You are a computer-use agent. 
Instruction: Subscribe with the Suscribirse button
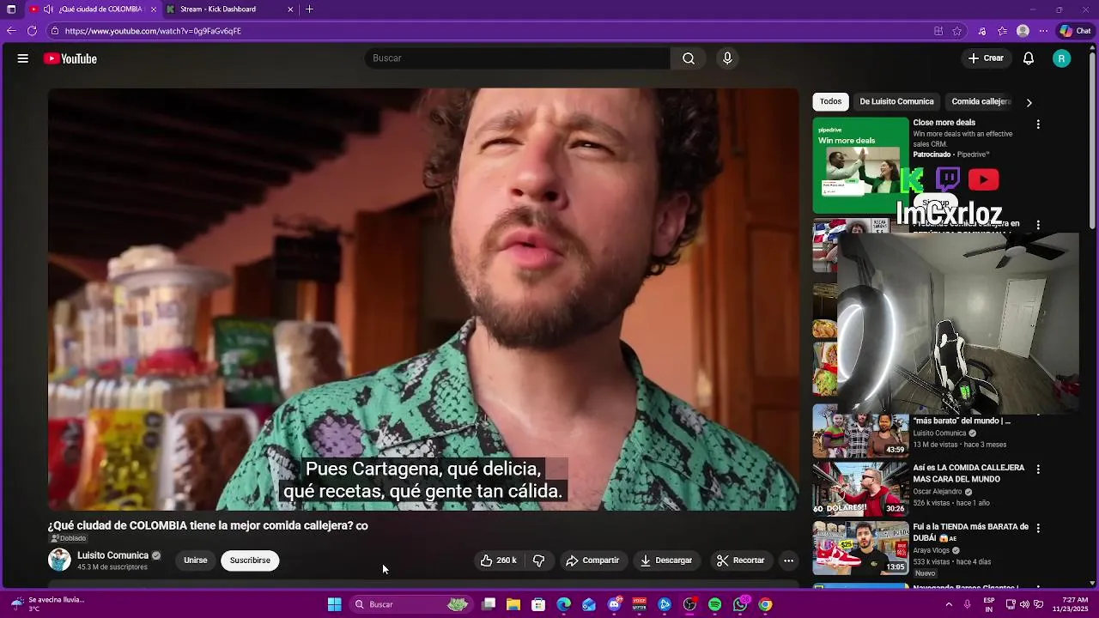coord(250,560)
